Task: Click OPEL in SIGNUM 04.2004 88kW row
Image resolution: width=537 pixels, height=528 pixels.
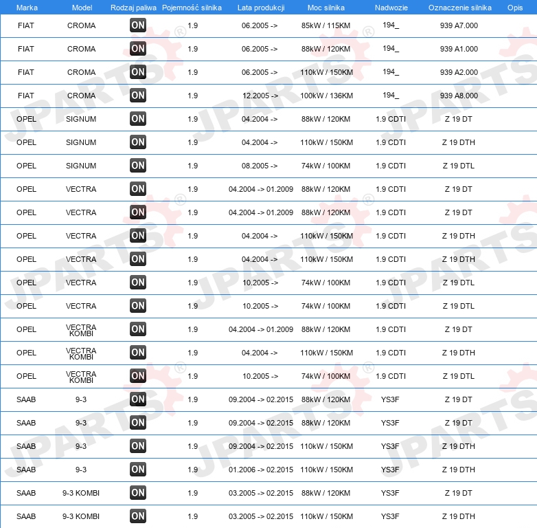Action: 26,119
